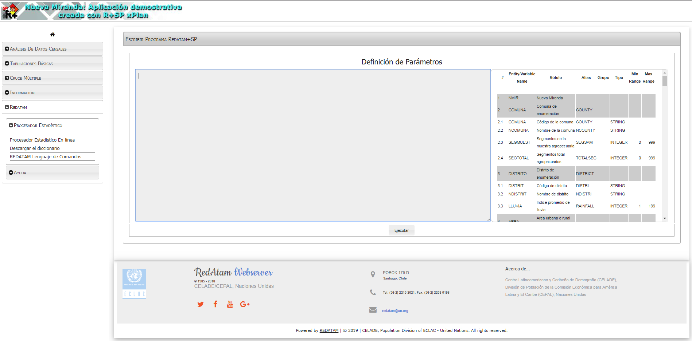Screen dimensions: 692x341
Task: Select the LLUVIA variable name
Action: [515, 206]
